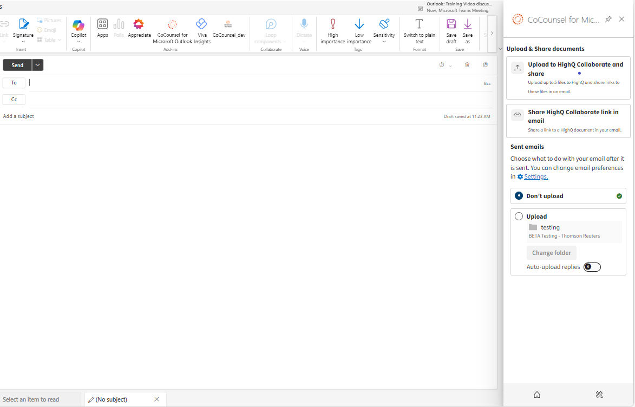Open the Training Video meeting reminder
This screenshot has height=407, width=635.
pyautogui.click(x=455, y=7)
